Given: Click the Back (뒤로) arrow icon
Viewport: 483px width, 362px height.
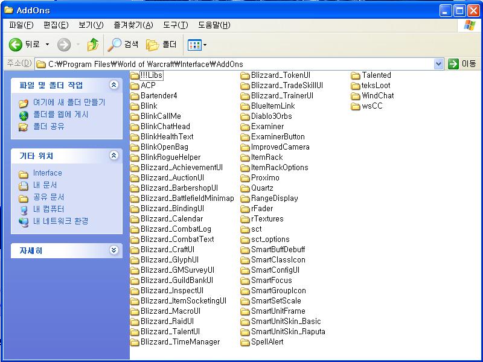Looking at the screenshot, I should [16, 45].
